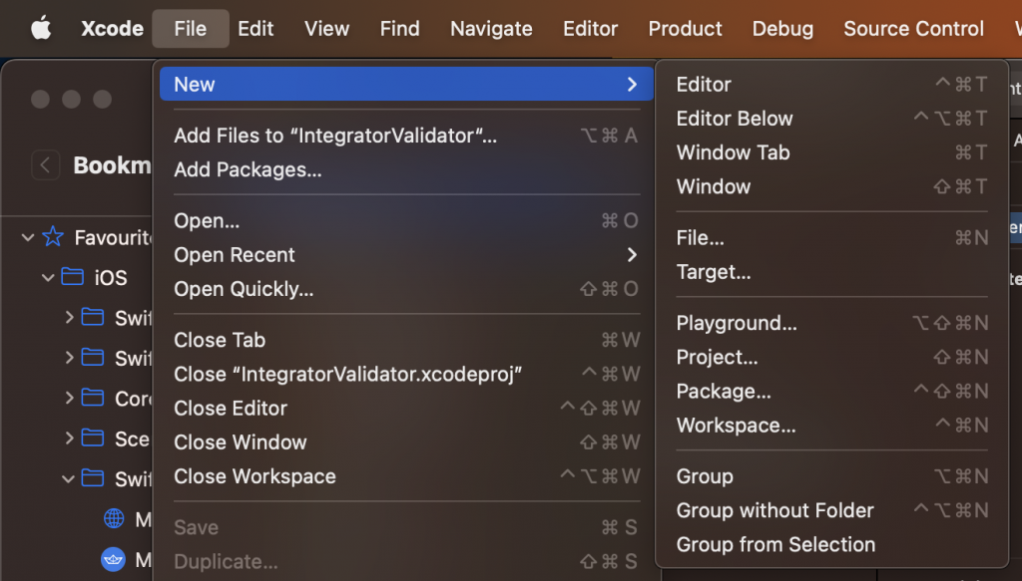Collapse the iOS folder disclosure arrow
The image size is (1022, 581).
coord(48,278)
